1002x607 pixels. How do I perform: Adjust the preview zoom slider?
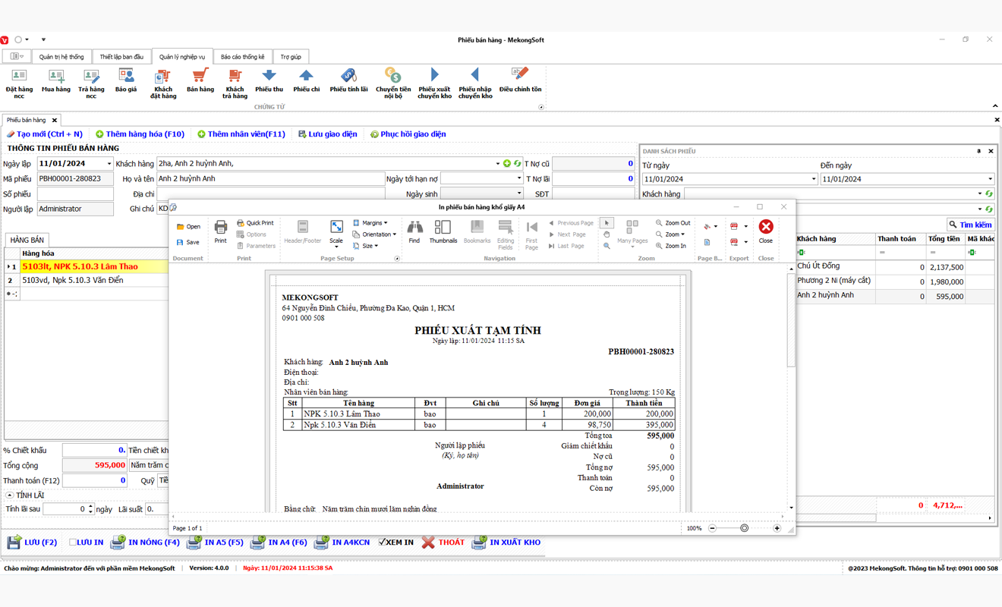point(744,528)
